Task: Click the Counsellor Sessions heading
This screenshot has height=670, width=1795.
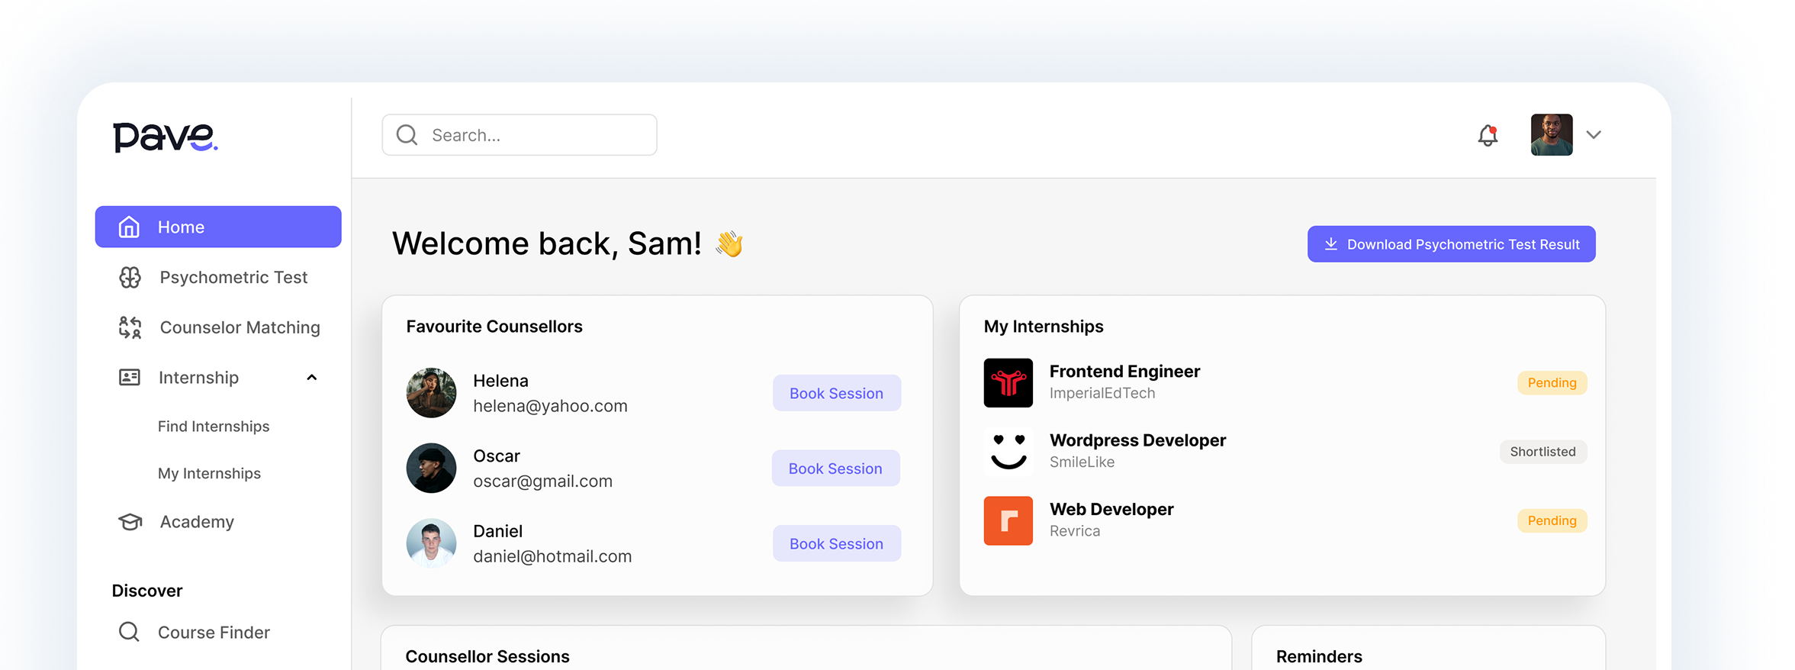Action: [487, 657]
